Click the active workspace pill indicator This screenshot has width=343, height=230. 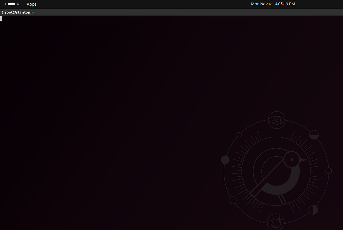(x=12, y=4)
